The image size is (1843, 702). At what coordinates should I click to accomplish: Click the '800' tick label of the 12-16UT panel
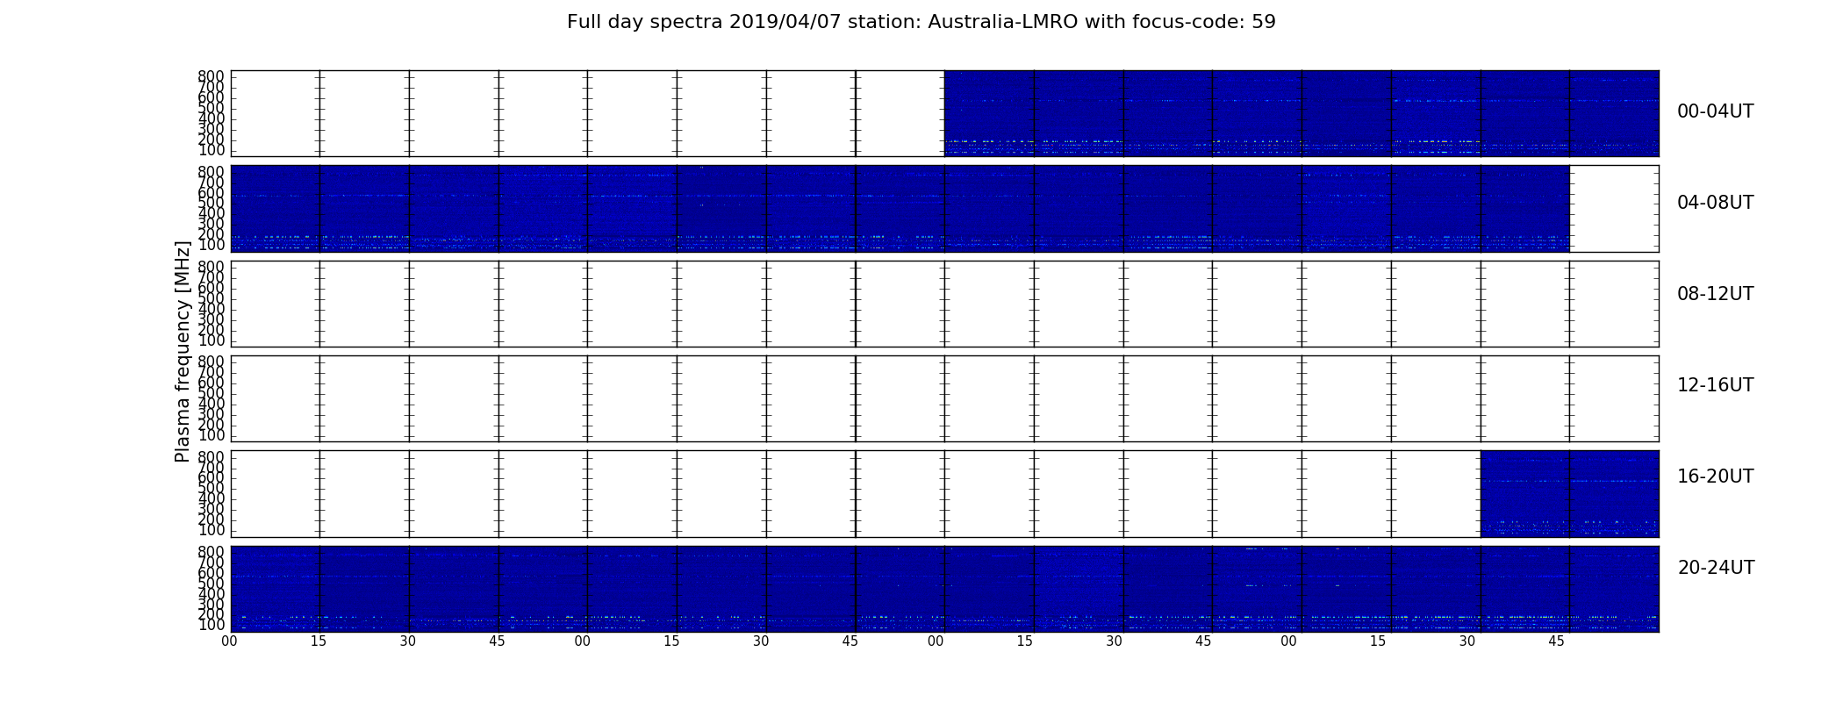[212, 362]
